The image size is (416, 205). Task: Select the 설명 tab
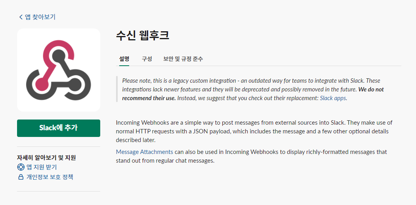click(x=124, y=59)
